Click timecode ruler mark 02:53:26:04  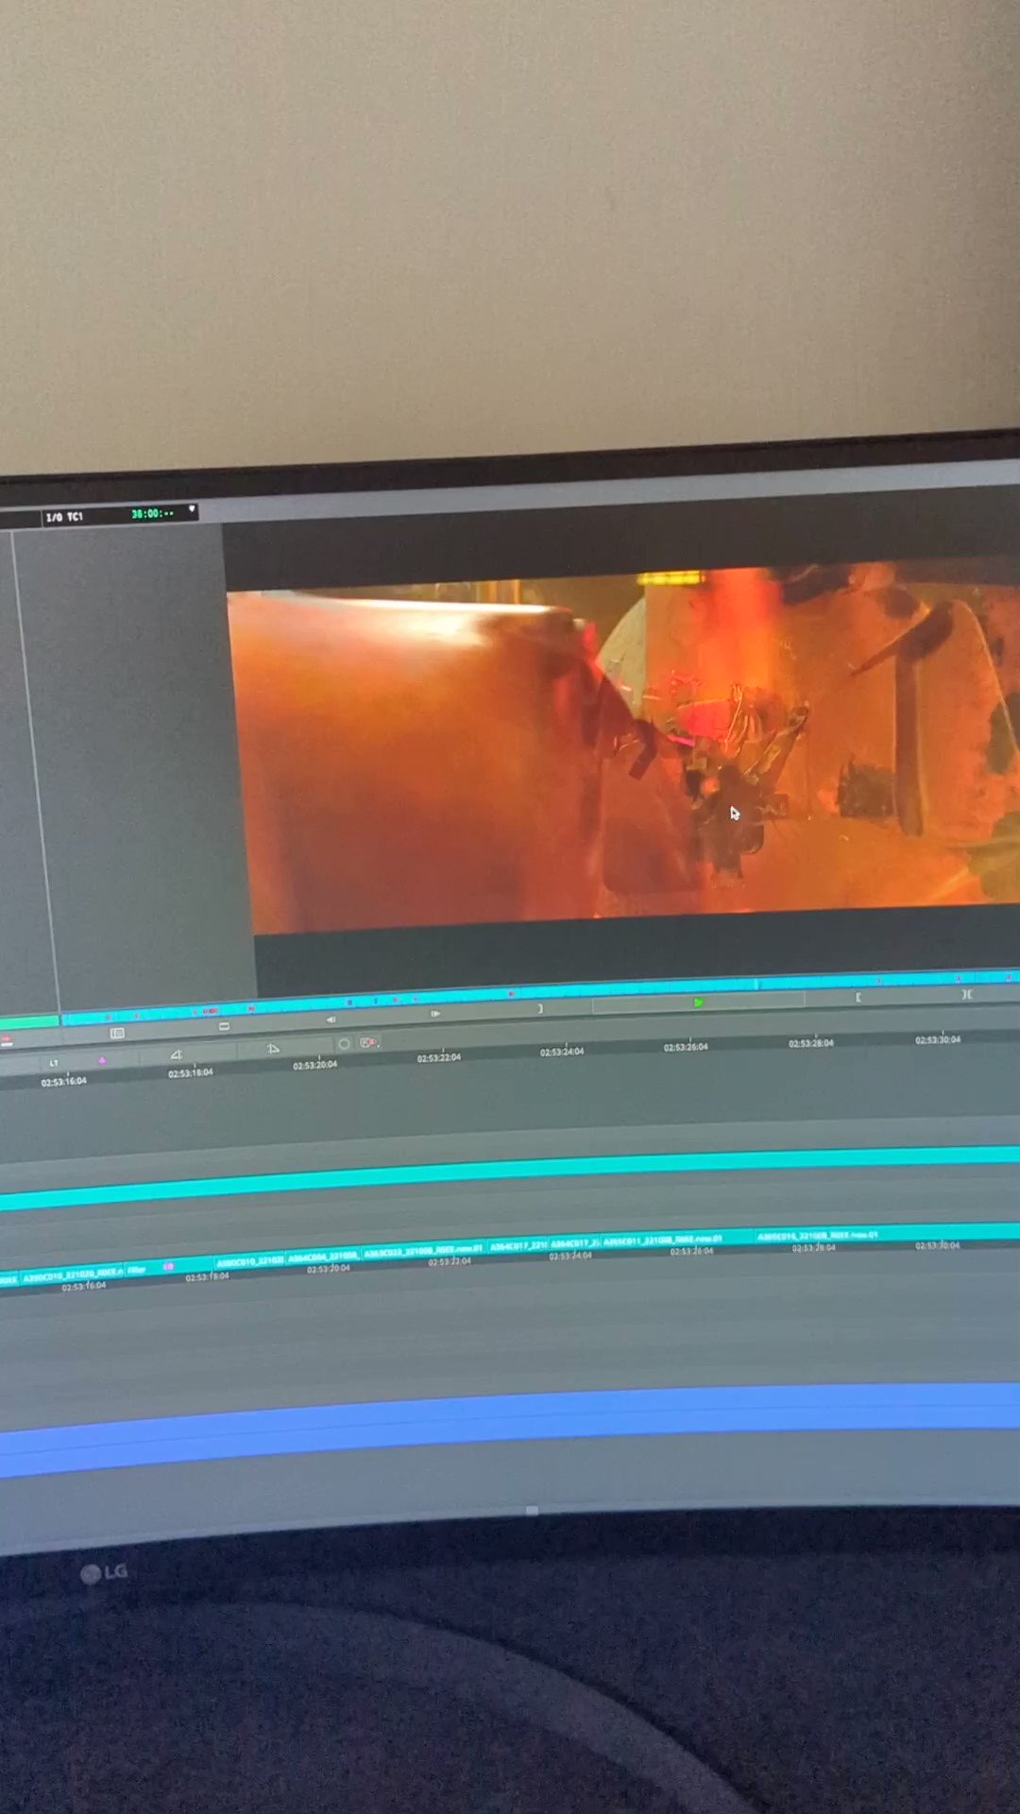(x=686, y=1047)
